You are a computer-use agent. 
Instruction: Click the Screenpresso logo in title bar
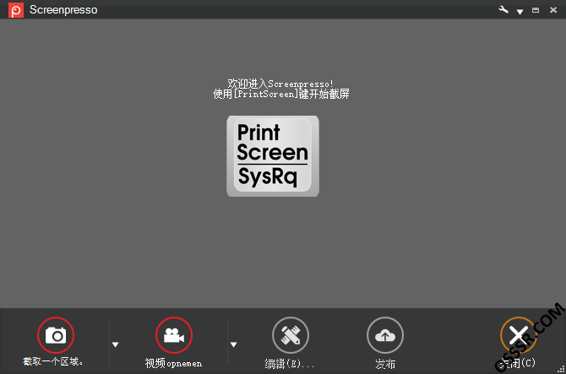(x=16, y=10)
